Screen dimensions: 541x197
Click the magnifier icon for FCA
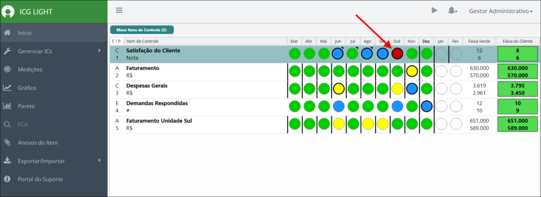[x=7, y=124]
